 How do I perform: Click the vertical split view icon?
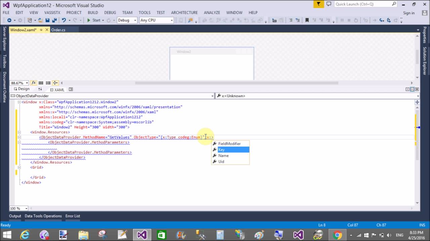click(x=407, y=89)
